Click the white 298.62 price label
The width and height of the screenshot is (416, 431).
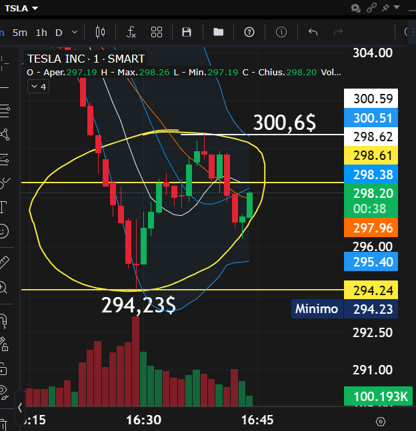coord(371,137)
